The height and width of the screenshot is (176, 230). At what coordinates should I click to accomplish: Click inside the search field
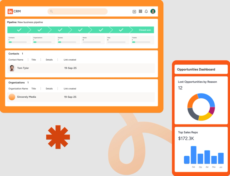point(78,11)
